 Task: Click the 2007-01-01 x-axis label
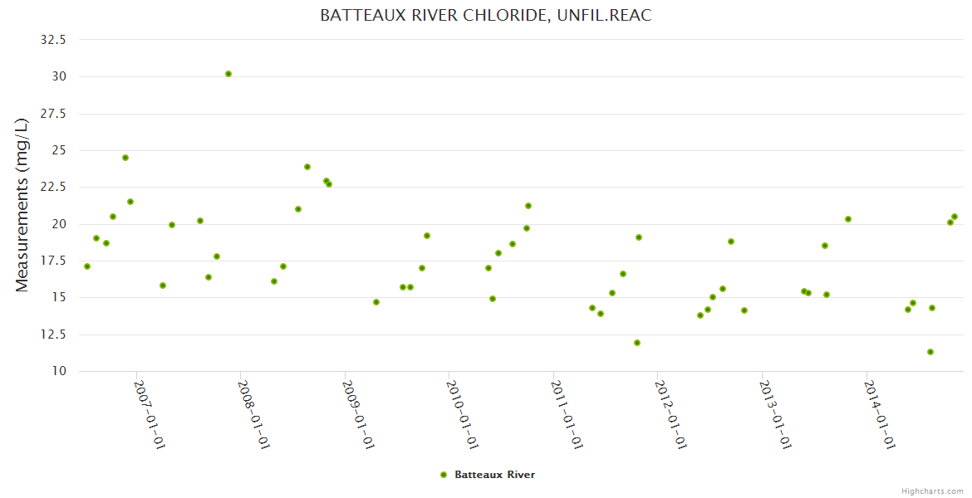point(150,415)
